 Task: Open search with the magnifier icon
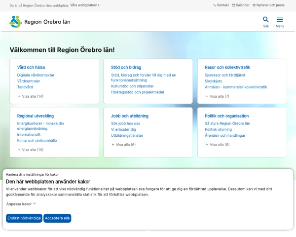[x=266, y=22]
